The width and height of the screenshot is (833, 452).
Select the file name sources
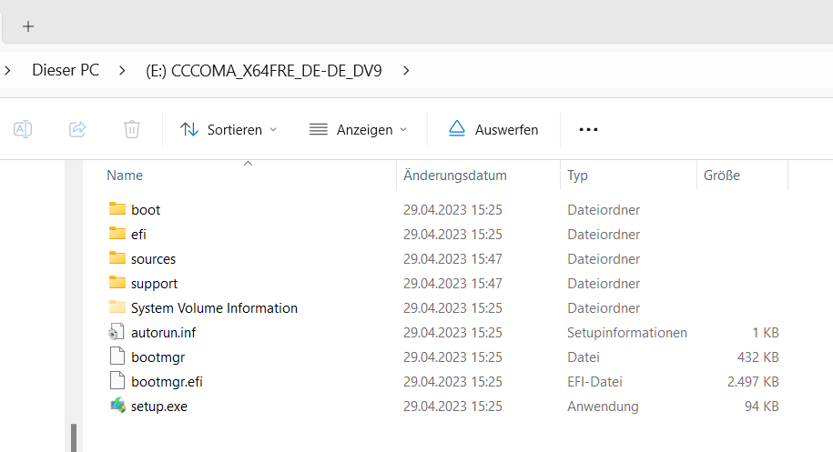pos(153,259)
